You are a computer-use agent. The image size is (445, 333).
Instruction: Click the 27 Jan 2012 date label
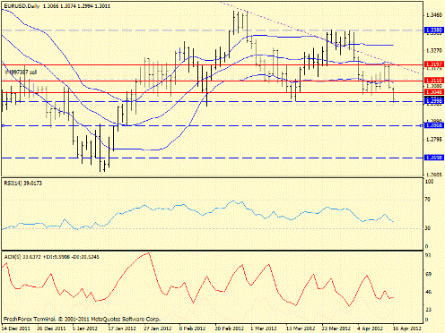158,329
